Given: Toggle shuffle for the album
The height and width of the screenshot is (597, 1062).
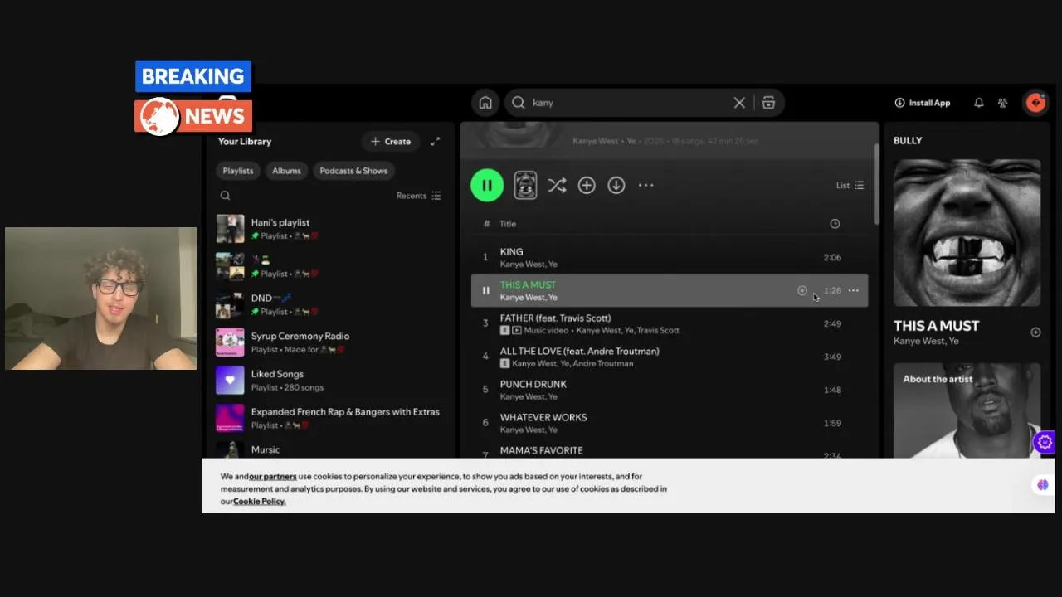Looking at the screenshot, I should 557,186.
